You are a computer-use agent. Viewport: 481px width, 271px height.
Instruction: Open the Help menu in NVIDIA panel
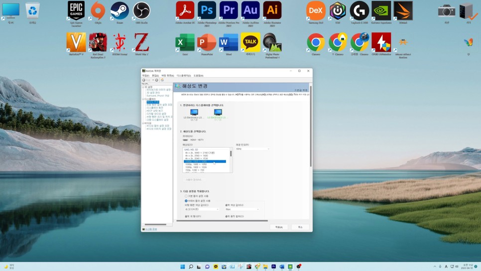coord(198,76)
